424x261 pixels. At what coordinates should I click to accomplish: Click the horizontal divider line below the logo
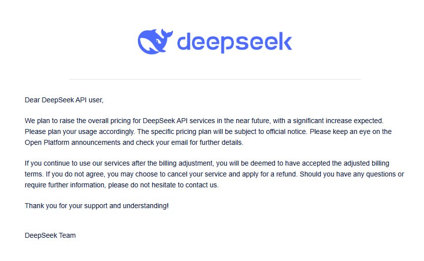pyautogui.click(x=214, y=79)
